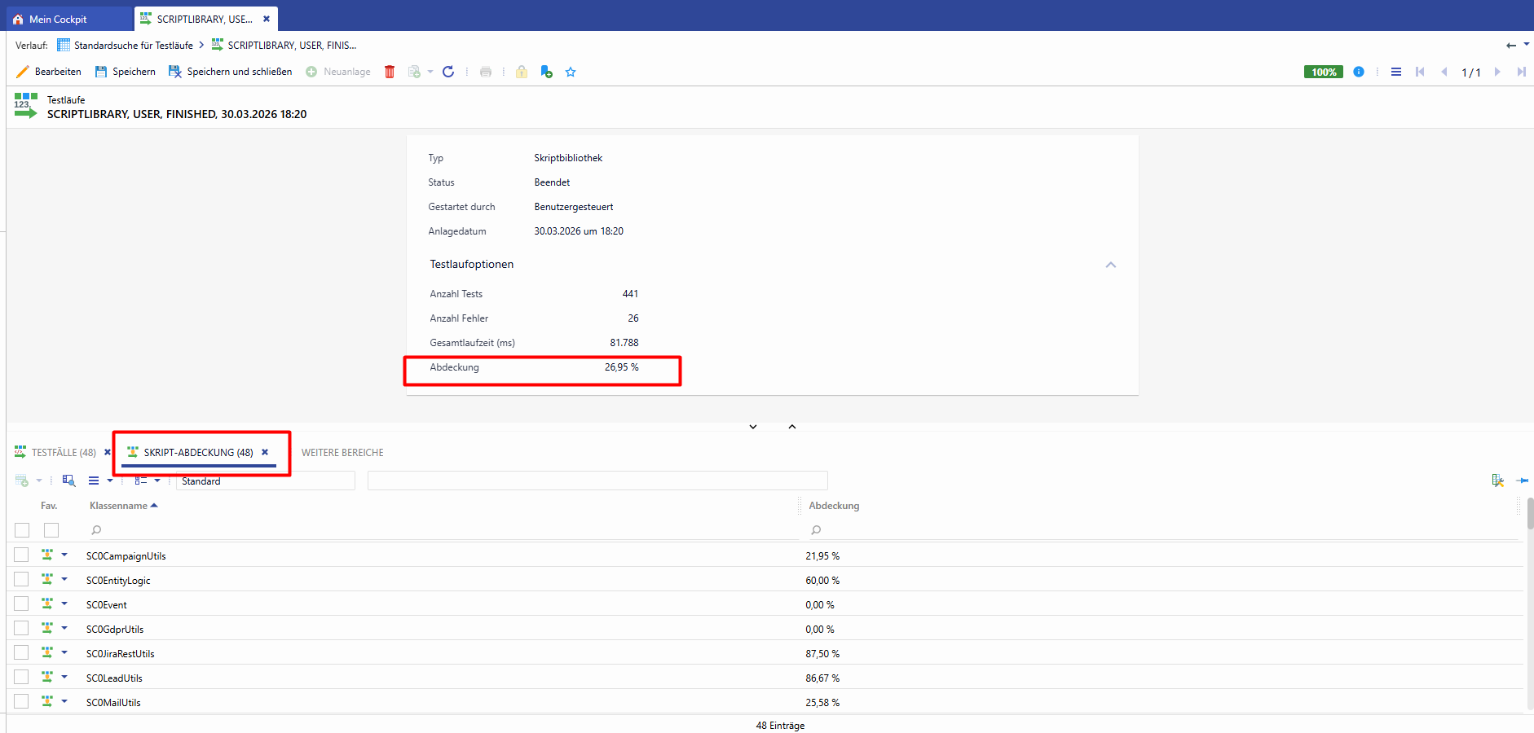Check the box for the SC0GdprUtils row

click(22, 628)
